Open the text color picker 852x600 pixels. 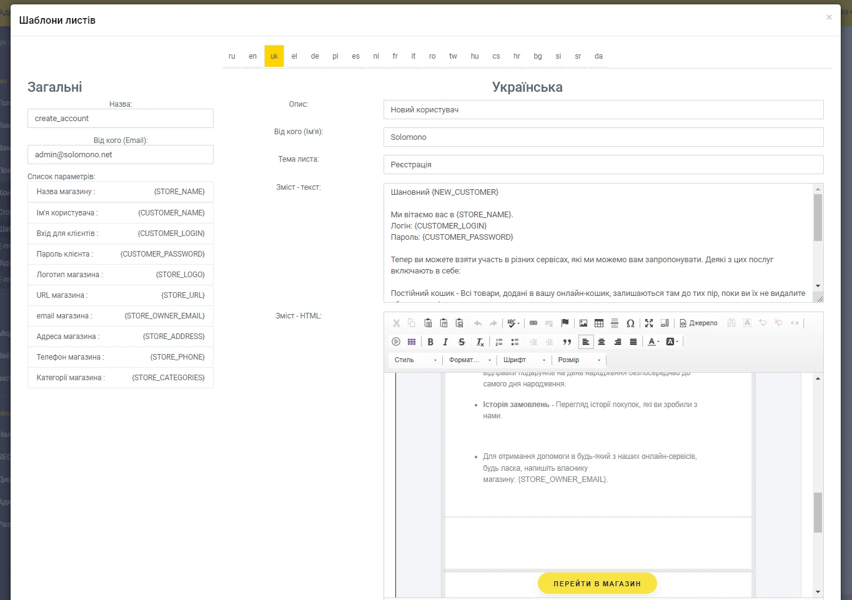653,342
